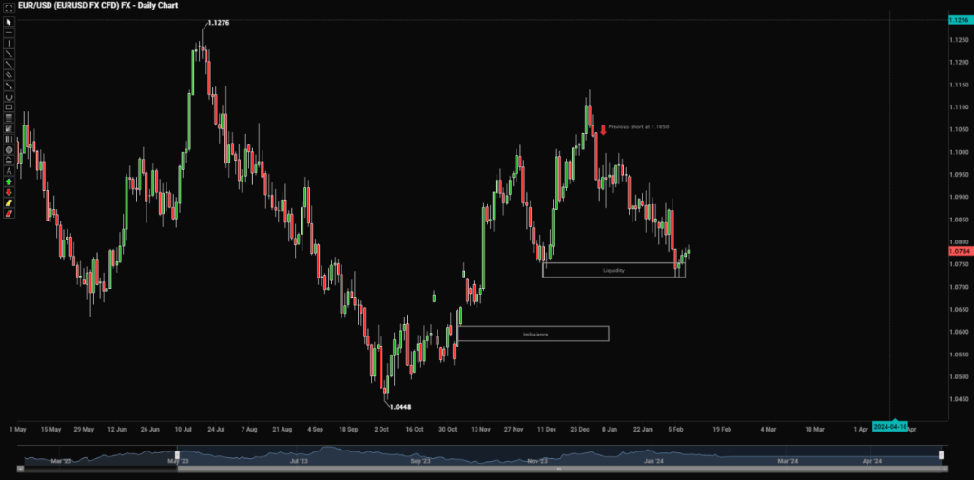Click the right handle of the navigator range
The image size is (974, 480).
[x=941, y=455]
